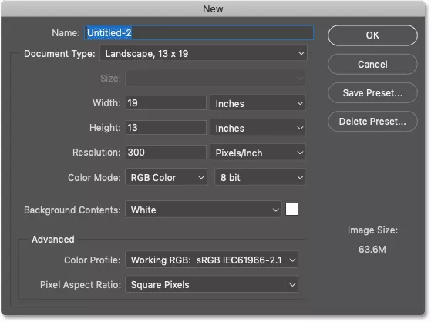Click the Height value field

(x=166, y=128)
